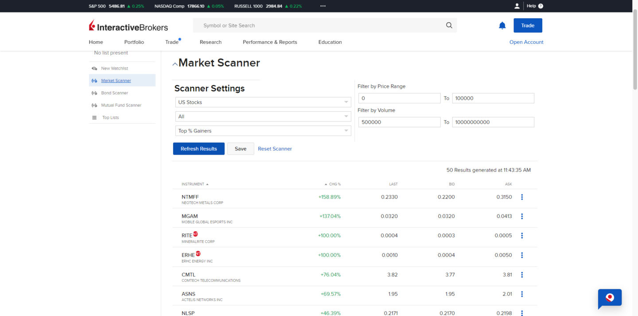Open the three-dot menu for NTMFF
This screenshot has width=638, height=316.
(522, 197)
